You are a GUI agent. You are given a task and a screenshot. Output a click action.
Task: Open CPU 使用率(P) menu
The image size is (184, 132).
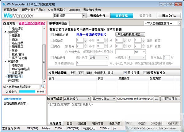click(56, 10)
